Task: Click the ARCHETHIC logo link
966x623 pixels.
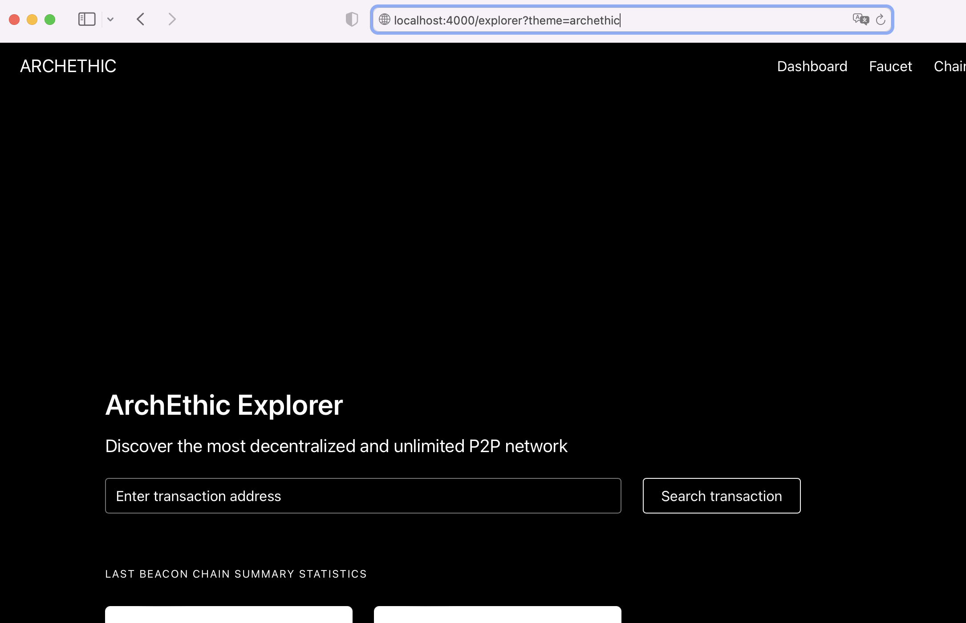Action: 67,66
